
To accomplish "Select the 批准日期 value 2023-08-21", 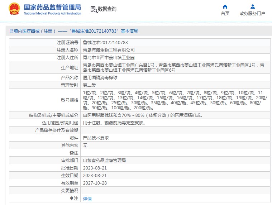I will point(95,168).
